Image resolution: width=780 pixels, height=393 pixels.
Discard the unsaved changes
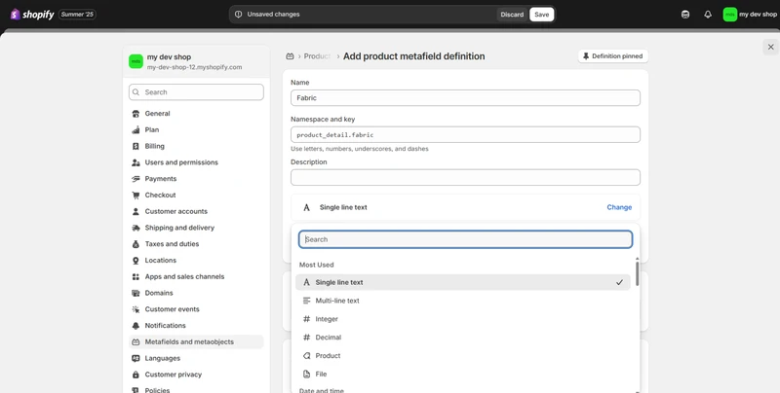coord(512,15)
